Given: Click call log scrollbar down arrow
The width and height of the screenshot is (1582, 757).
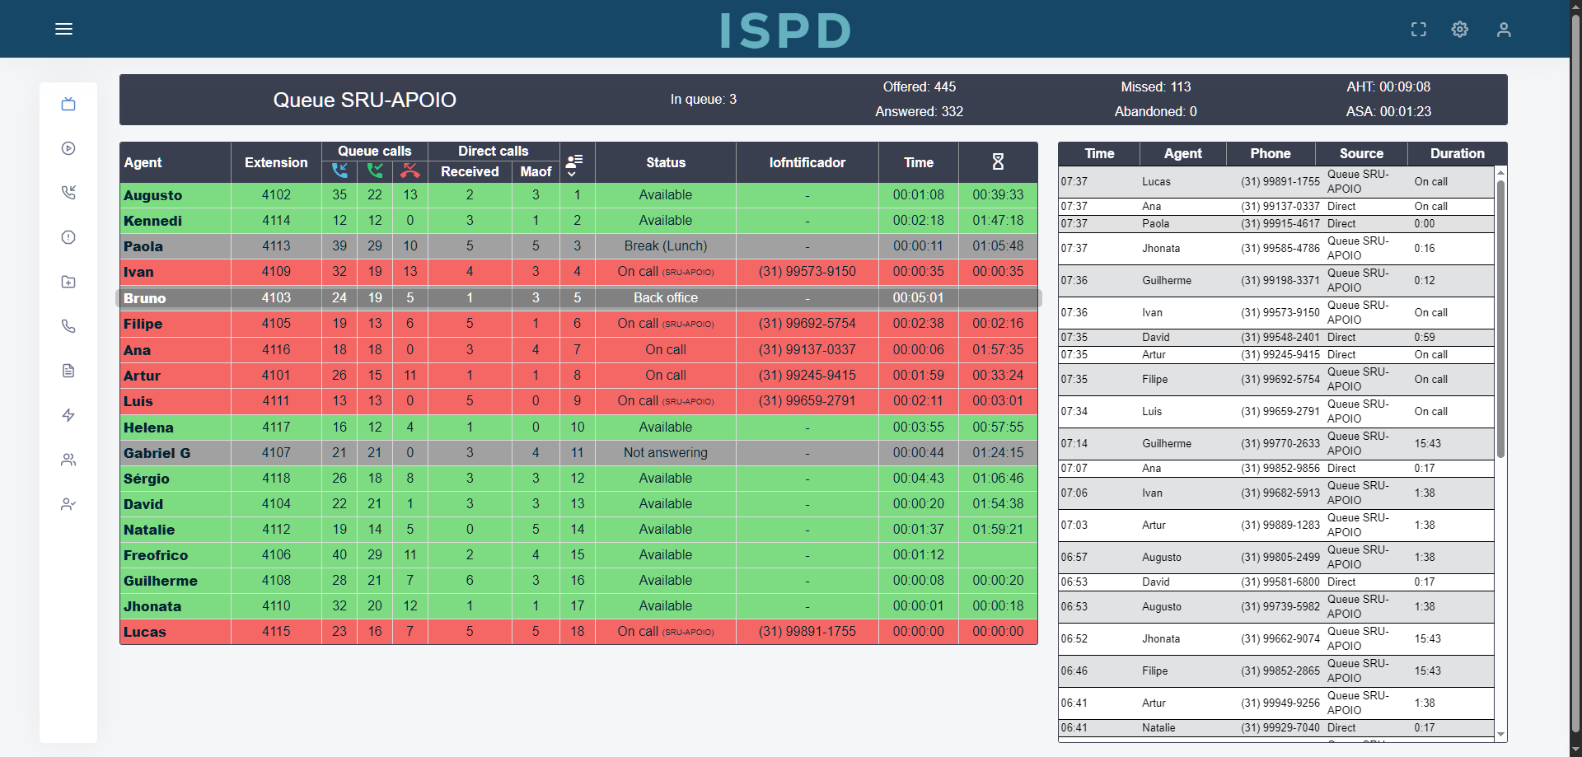Looking at the screenshot, I should click(x=1500, y=734).
